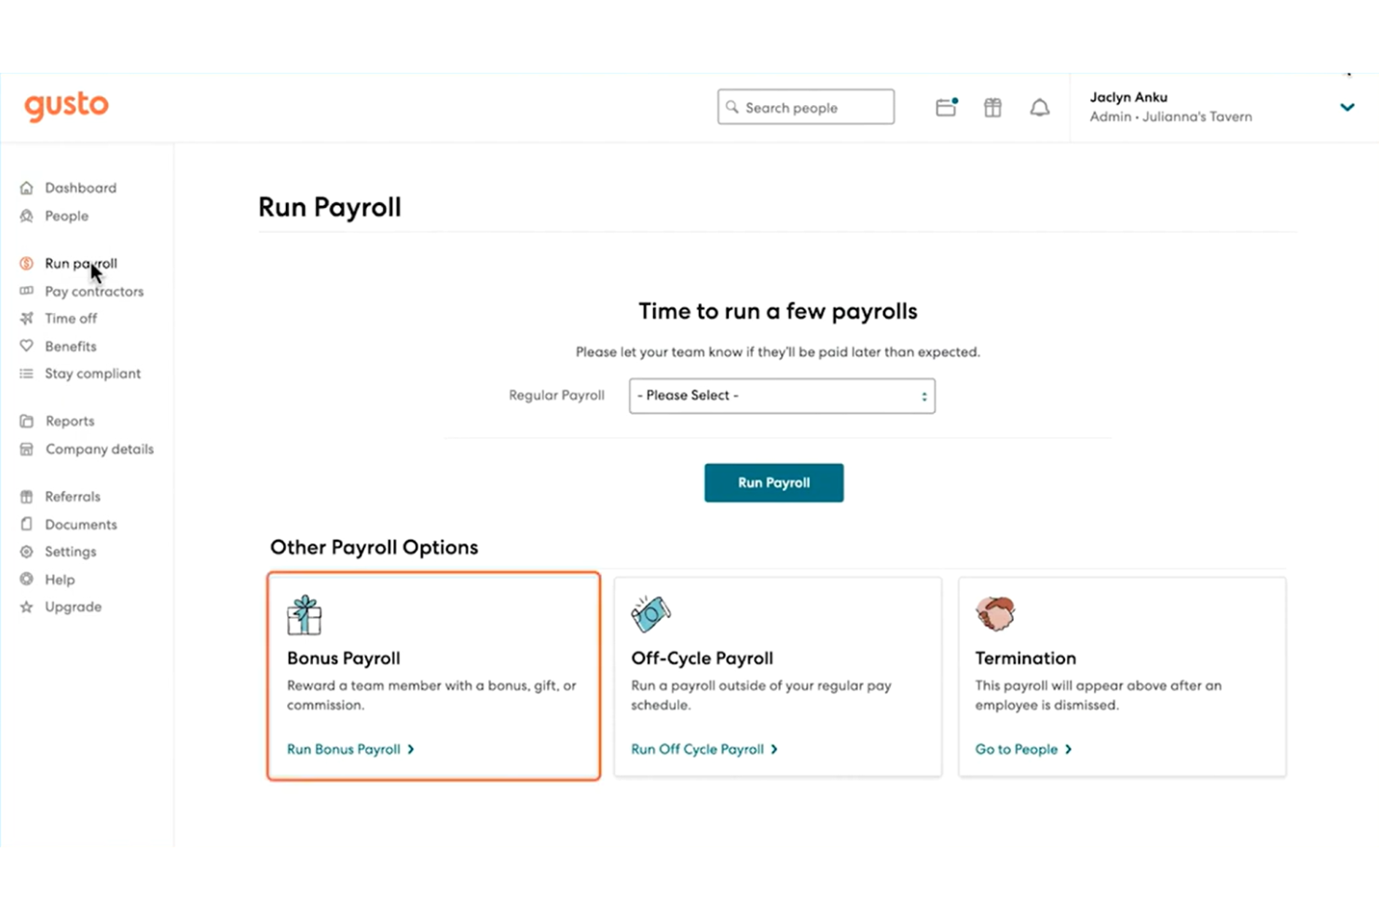Click the Documents icon in the sidebar

(x=26, y=525)
